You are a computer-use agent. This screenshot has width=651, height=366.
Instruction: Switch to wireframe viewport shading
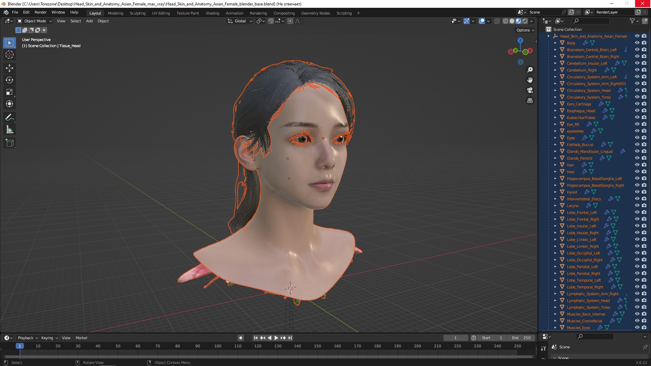coord(506,21)
